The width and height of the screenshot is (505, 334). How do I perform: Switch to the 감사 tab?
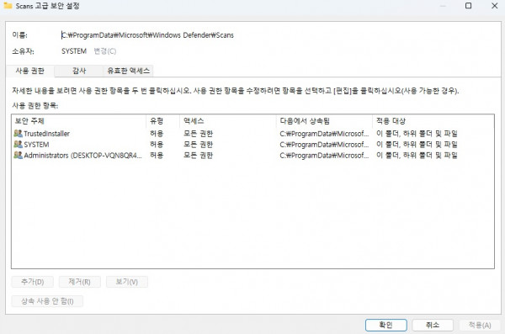[x=79, y=71]
